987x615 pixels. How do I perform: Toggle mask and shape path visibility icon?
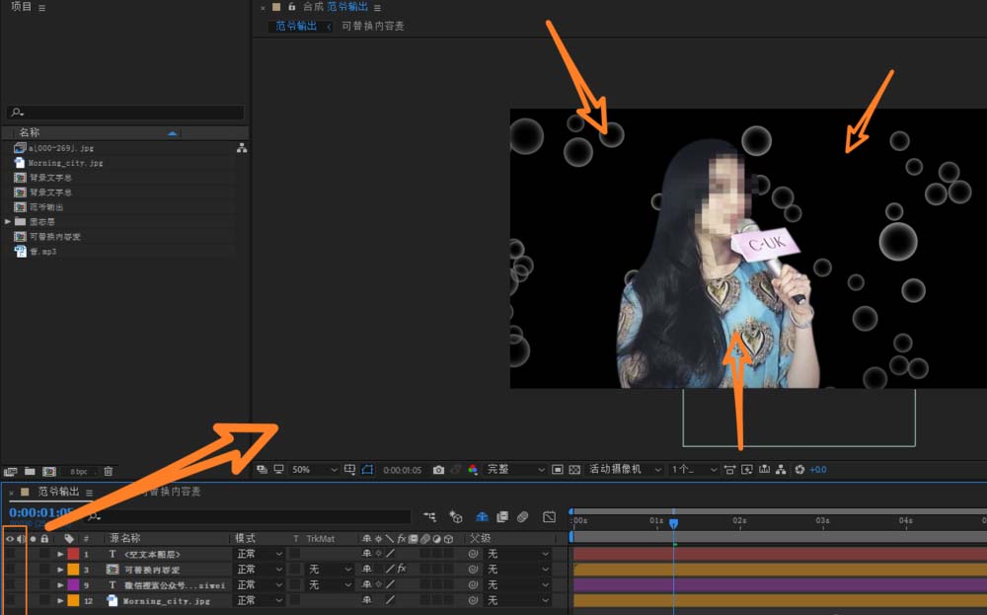[367, 470]
